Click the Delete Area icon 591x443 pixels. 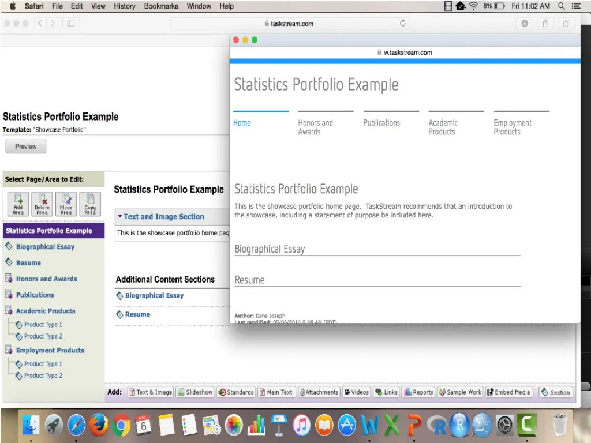[x=42, y=204]
